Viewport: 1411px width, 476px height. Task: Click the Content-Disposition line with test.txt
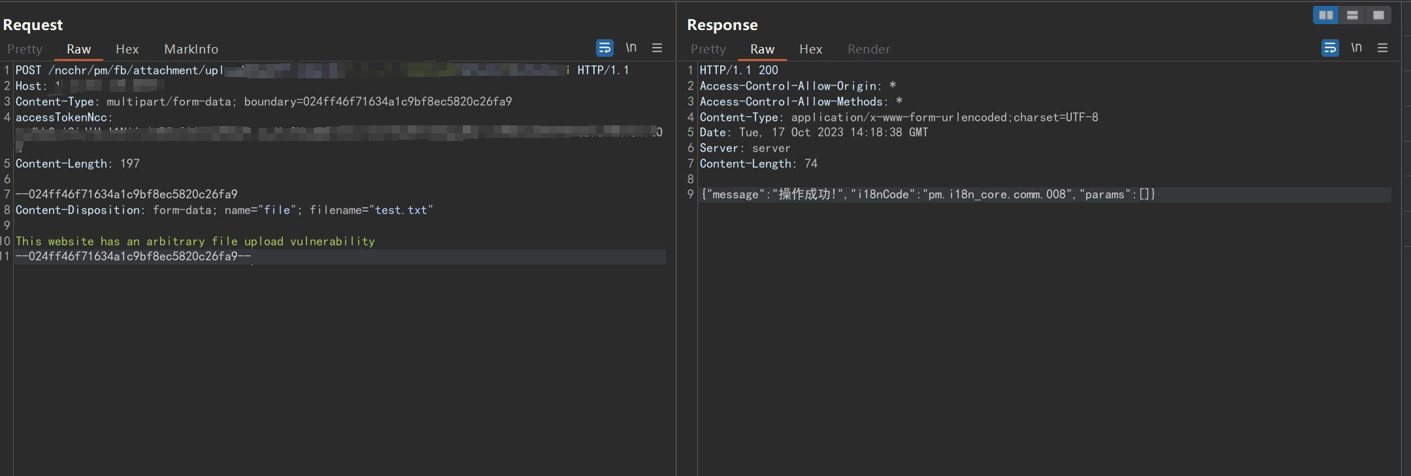pos(224,210)
